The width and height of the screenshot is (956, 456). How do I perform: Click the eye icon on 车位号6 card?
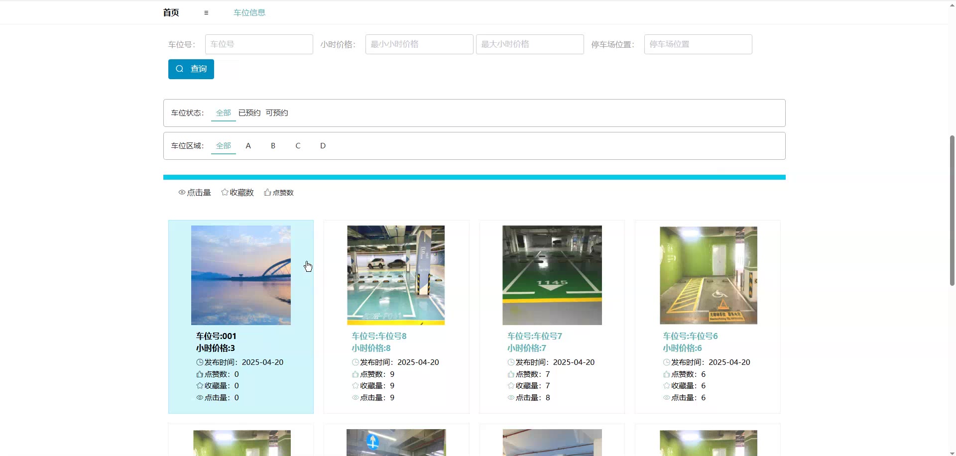pyautogui.click(x=666, y=398)
